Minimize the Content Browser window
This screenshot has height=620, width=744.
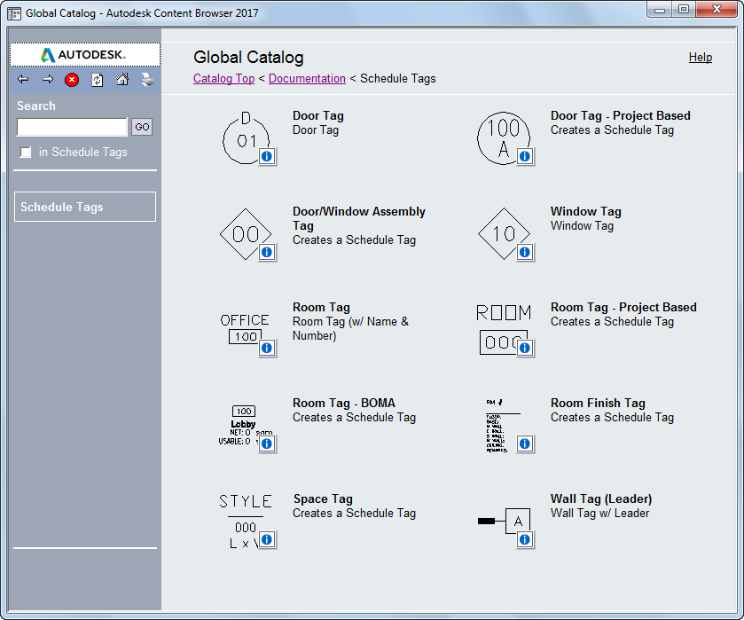tap(660, 10)
